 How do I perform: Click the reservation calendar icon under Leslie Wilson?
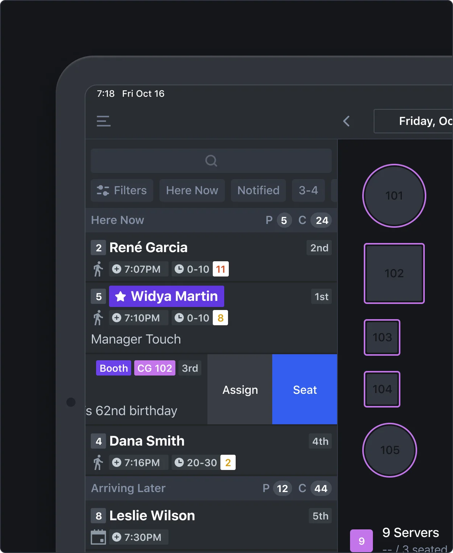coord(98,537)
